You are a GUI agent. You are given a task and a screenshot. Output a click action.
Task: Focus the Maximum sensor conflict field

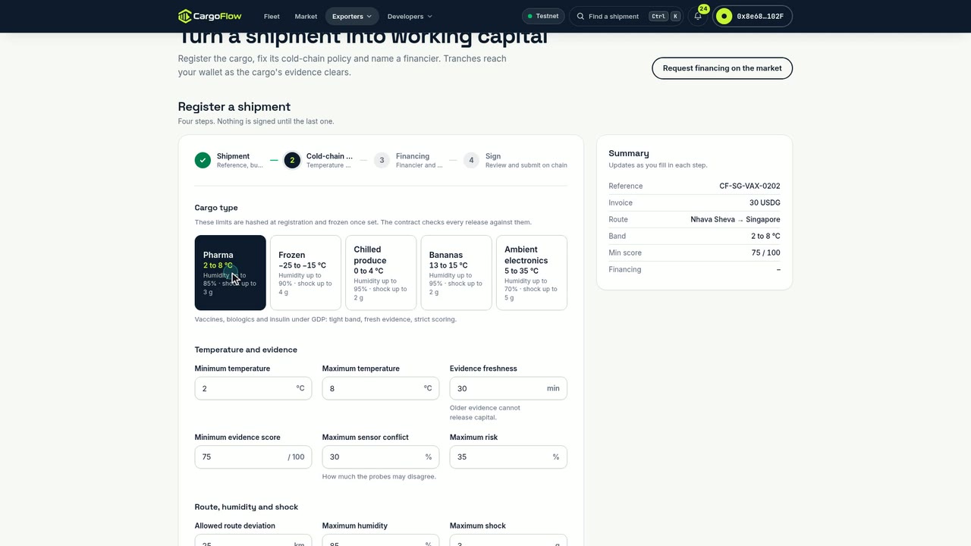381,457
